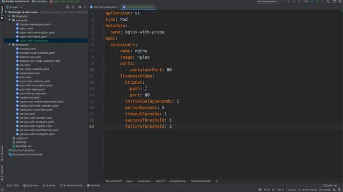Open the Structure side tab
This screenshot has width=343, height=192.
2,153
